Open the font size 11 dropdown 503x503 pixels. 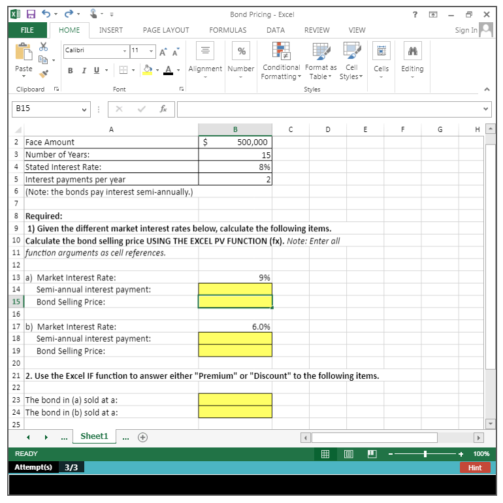point(151,52)
